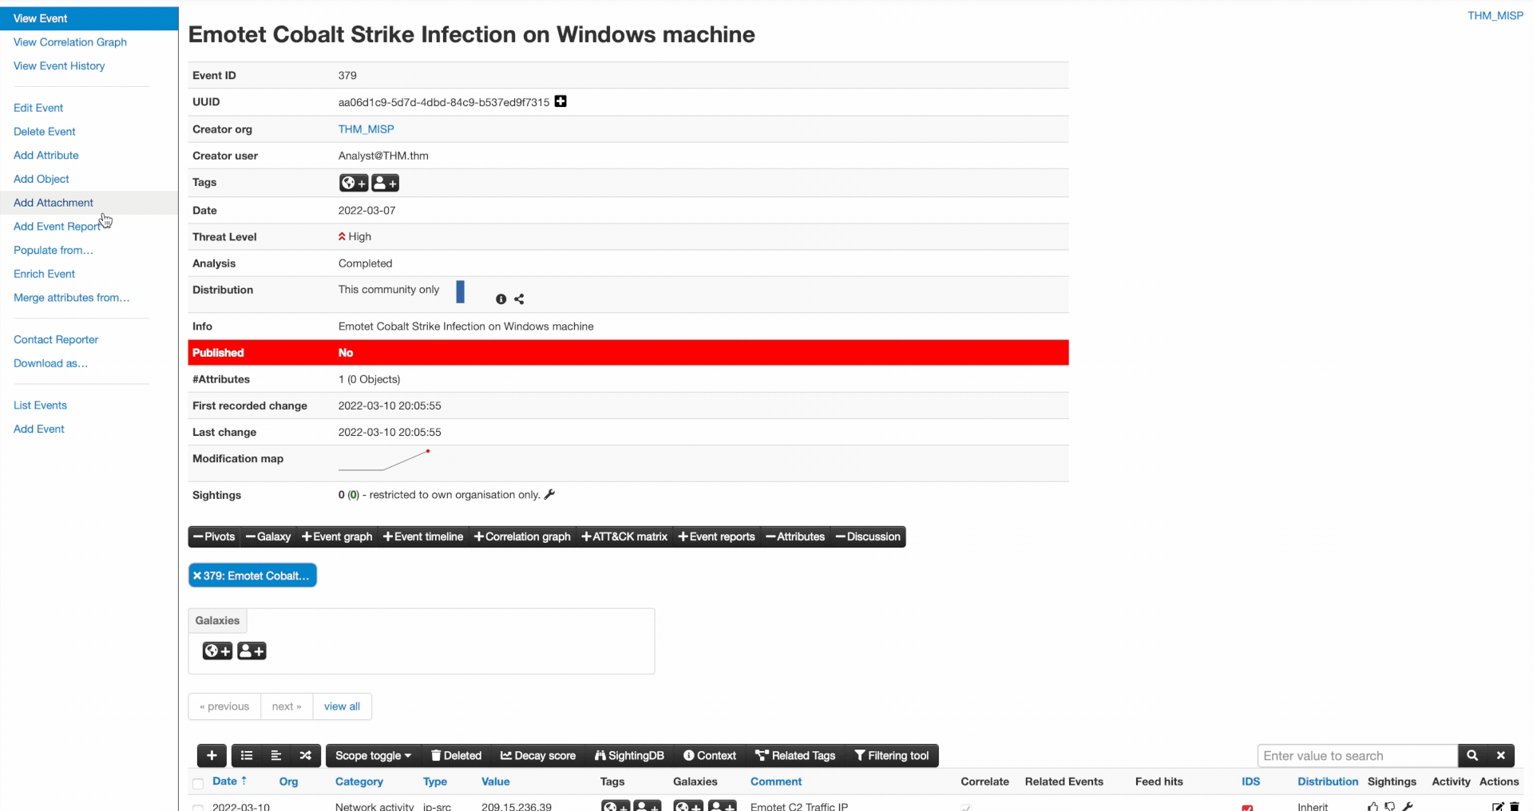Collapse the Discussion section toggle
The width and height of the screenshot is (1533, 811).
[x=868, y=536]
